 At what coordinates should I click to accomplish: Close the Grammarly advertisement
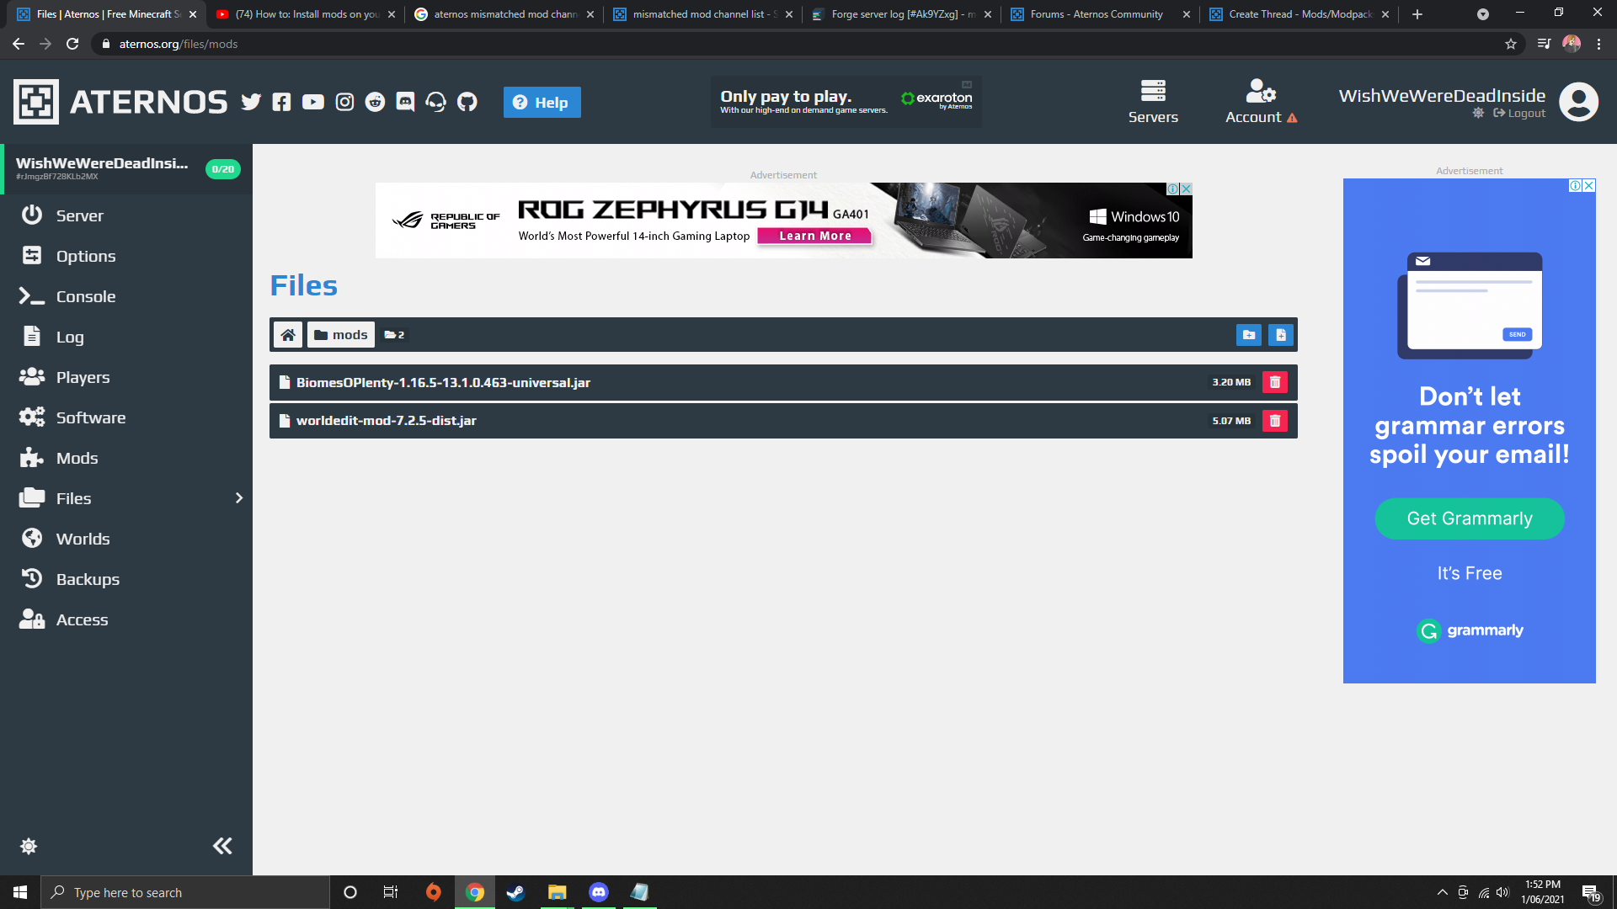tap(1589, 185)
